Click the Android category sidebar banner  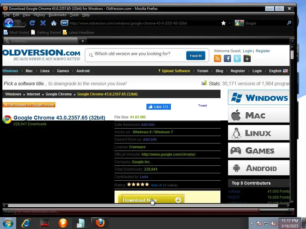pyautogui.click(x=259, y=168)
